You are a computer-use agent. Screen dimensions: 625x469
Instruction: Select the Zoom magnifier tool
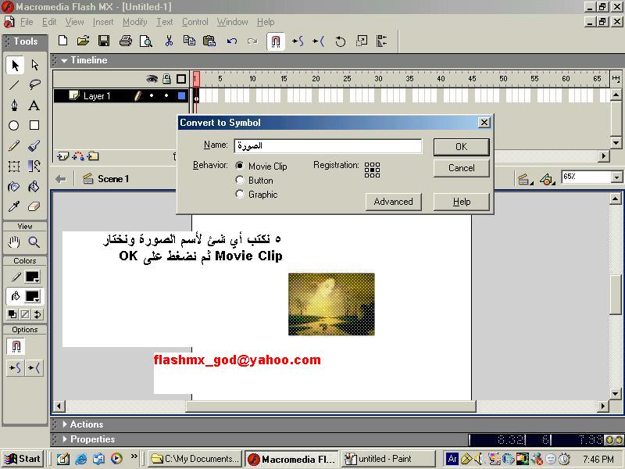(x=34, y=242)
